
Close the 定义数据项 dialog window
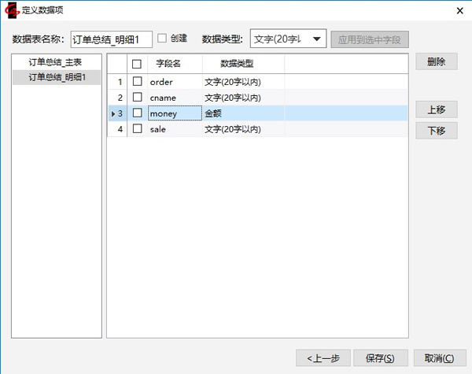pos(459,9)
